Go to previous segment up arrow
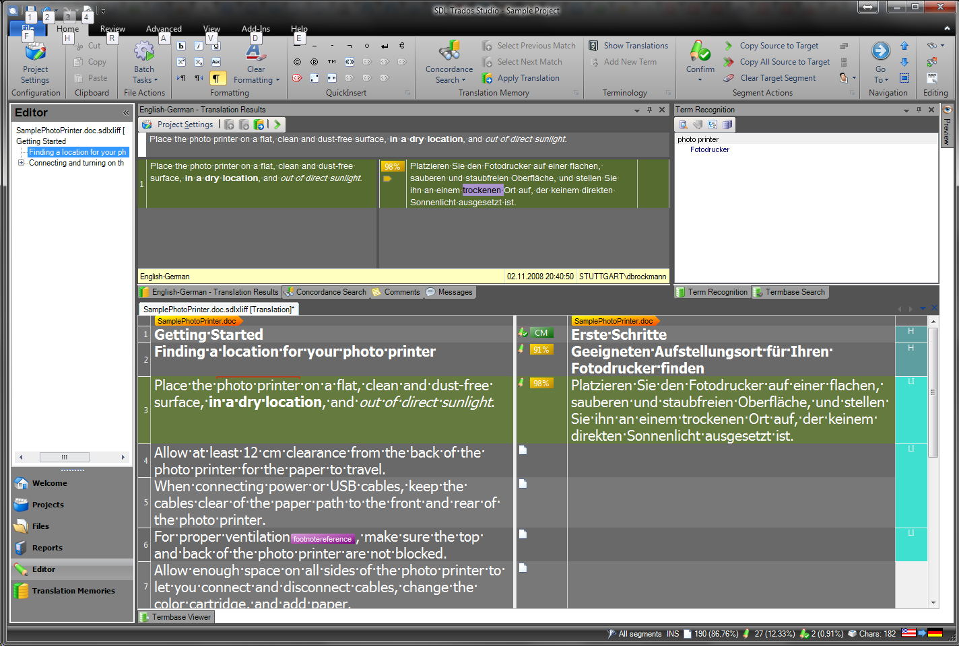The height and width of the screenshot is (646, 959). tap(904, 46)
